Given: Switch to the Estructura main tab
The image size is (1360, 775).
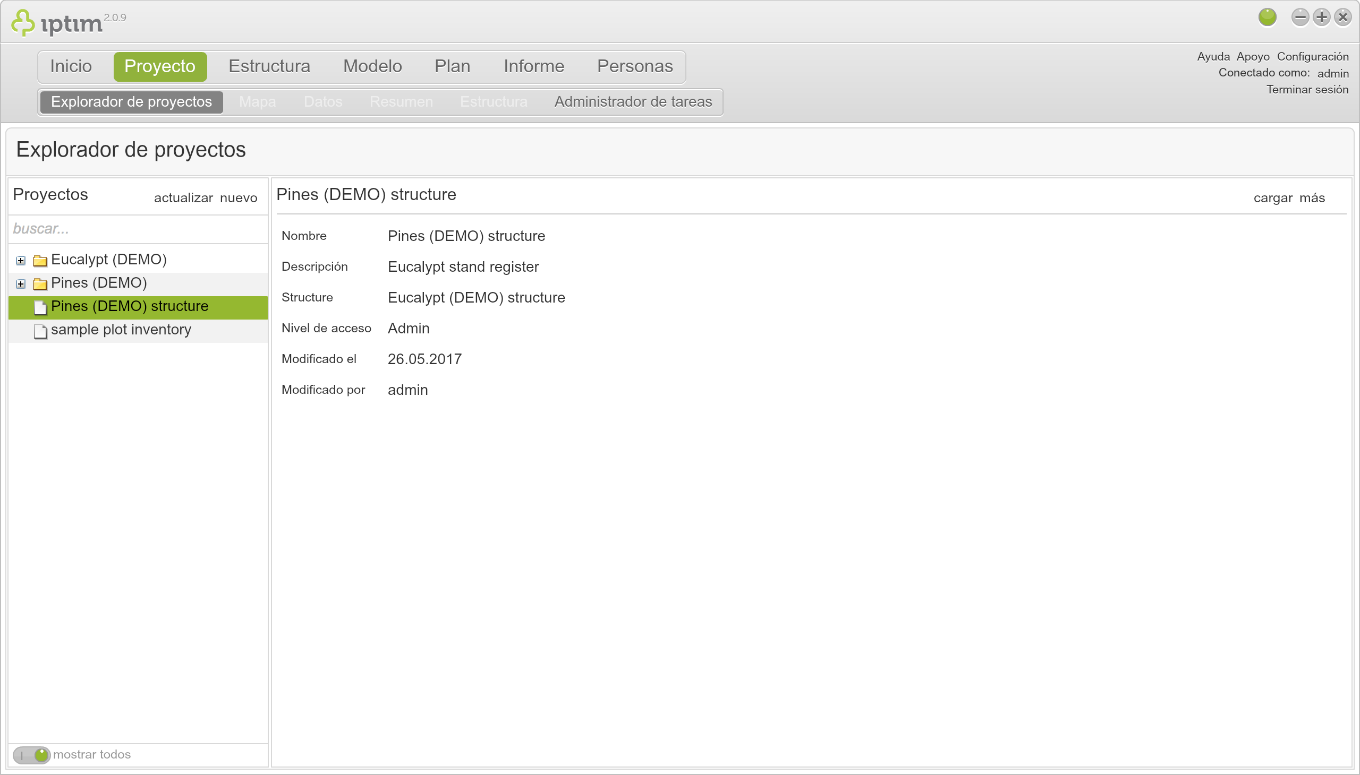Looking at the screenshot, I should (269, 66).
